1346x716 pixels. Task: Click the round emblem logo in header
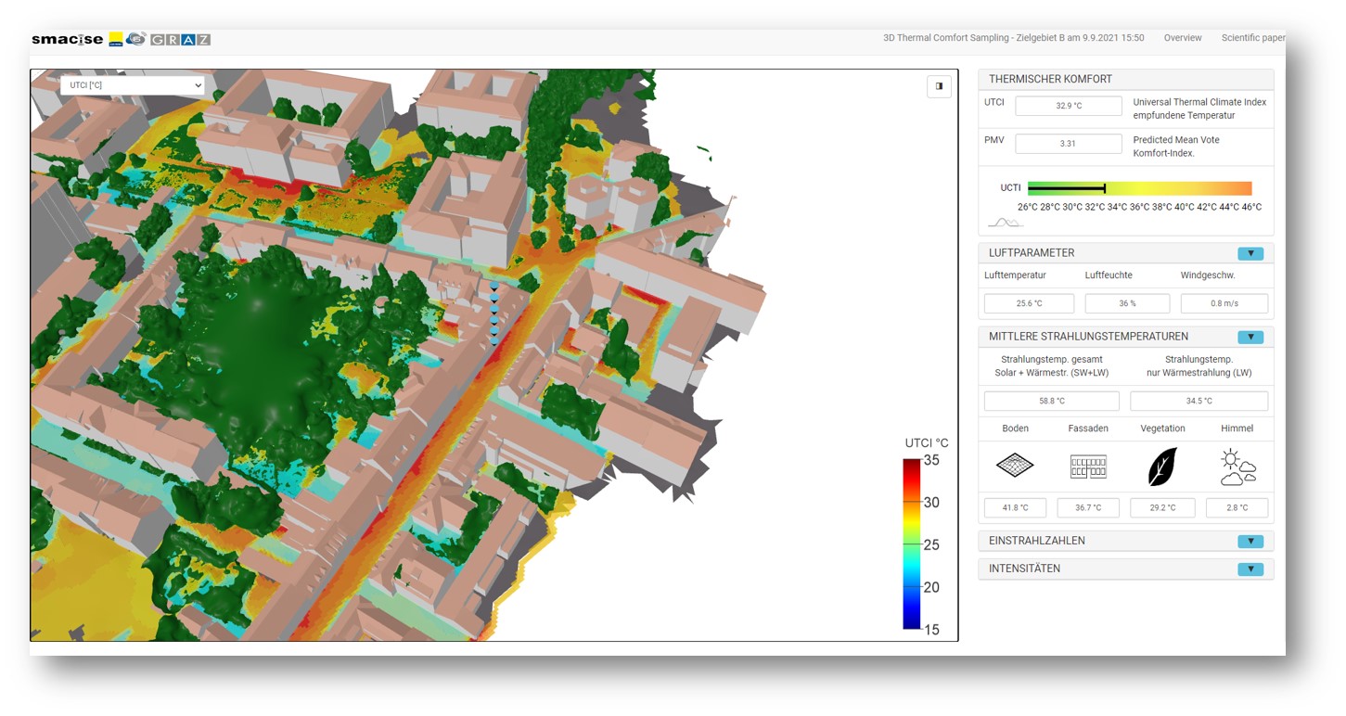(x=136, y=39)
